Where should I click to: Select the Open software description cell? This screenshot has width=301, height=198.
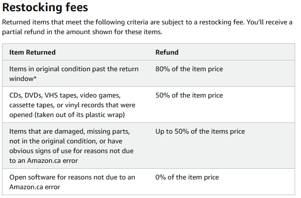[x=72, y=182]
